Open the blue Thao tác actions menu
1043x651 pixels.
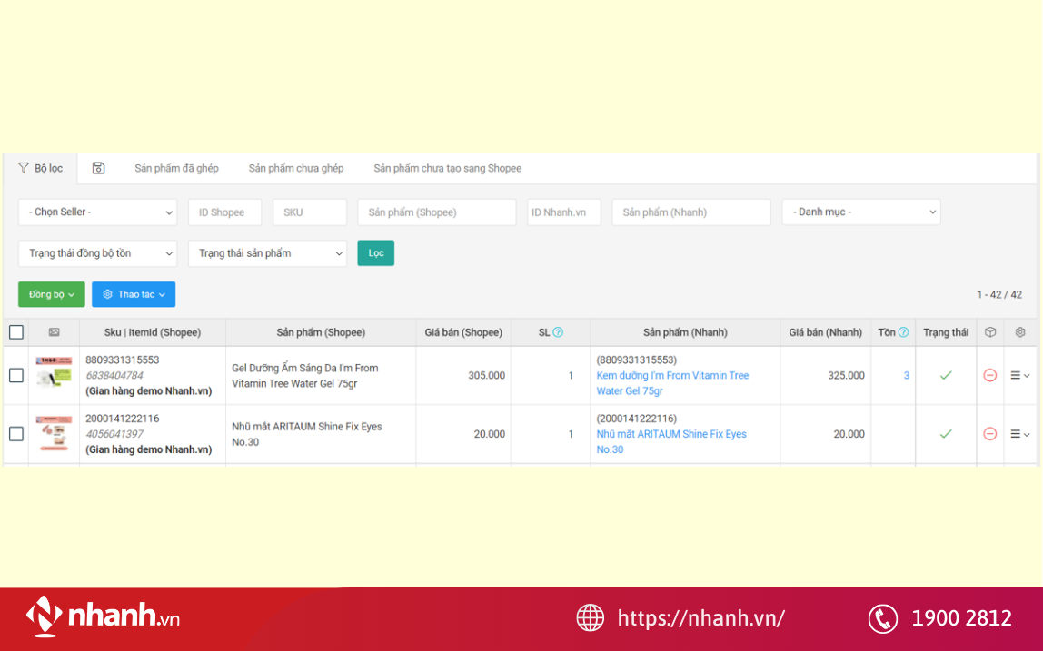click(134, 294)
